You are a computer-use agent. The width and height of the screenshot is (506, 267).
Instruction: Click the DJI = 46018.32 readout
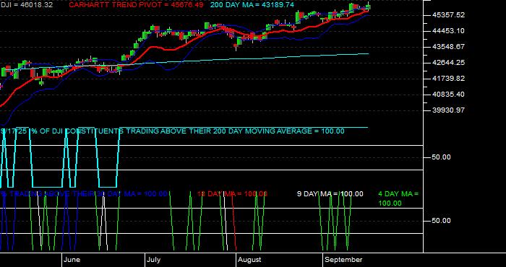point(27,5)
